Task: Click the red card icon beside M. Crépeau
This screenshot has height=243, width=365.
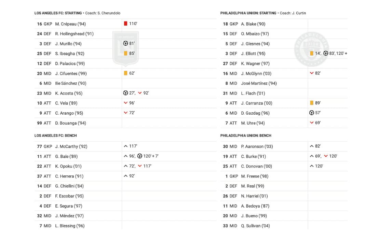Action: 126,24
